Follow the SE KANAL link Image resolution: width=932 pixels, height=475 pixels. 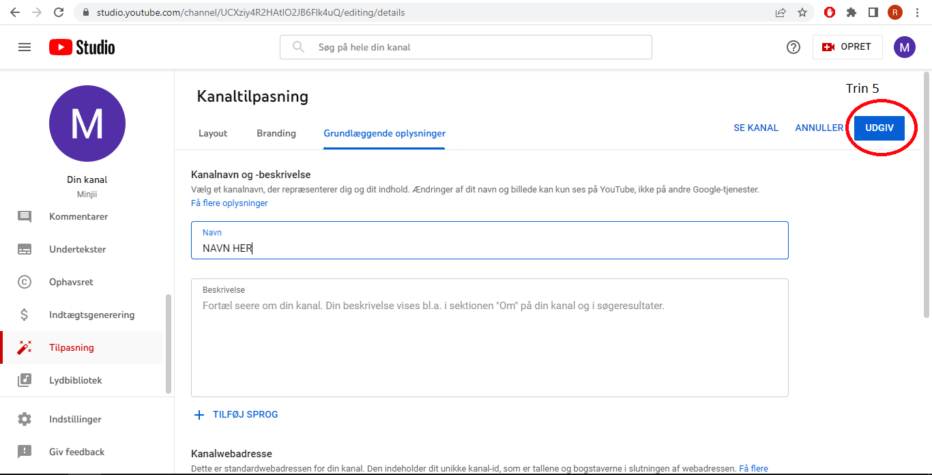click(756, 128)
